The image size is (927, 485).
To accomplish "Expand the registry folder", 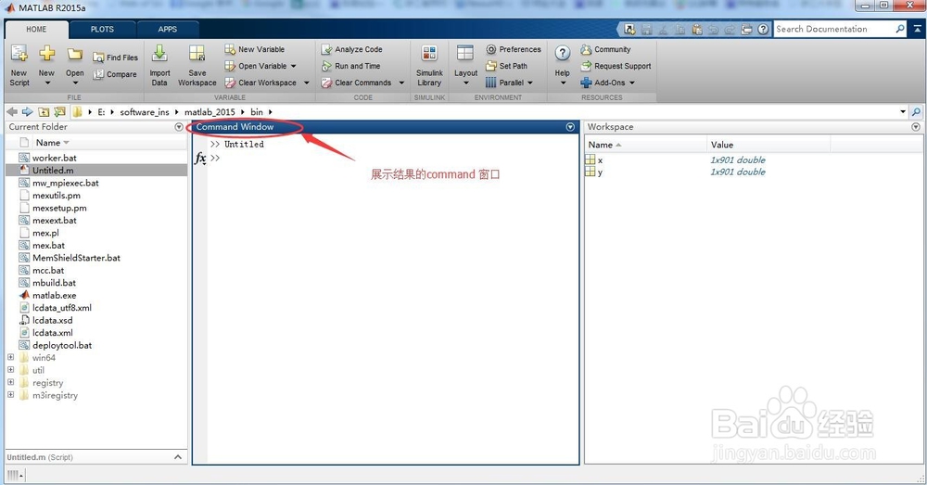I will (10, 382).
